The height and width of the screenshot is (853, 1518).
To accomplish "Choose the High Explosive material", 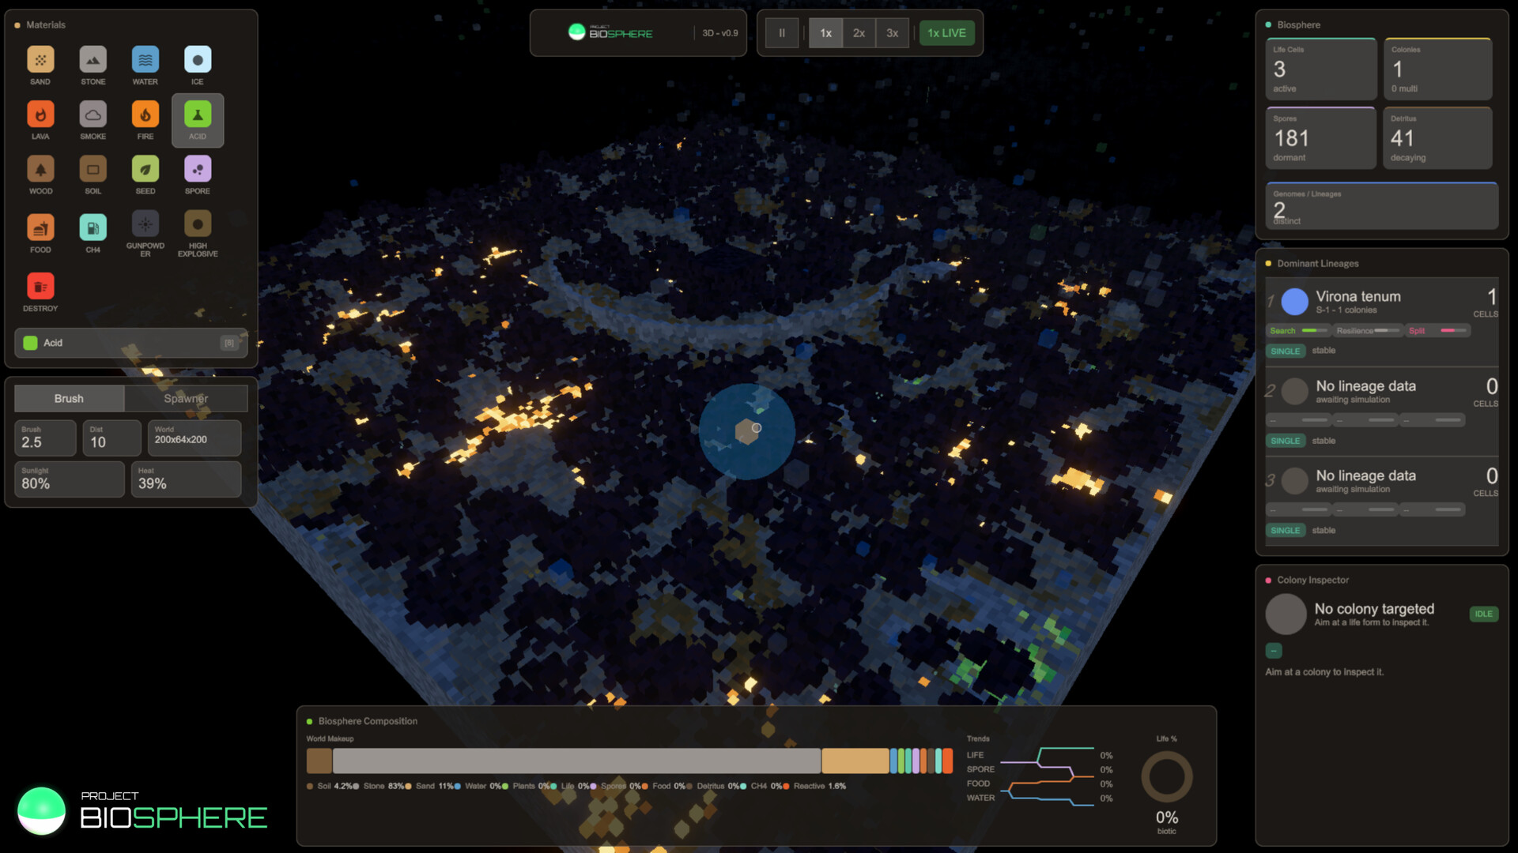I will point(197,225).
